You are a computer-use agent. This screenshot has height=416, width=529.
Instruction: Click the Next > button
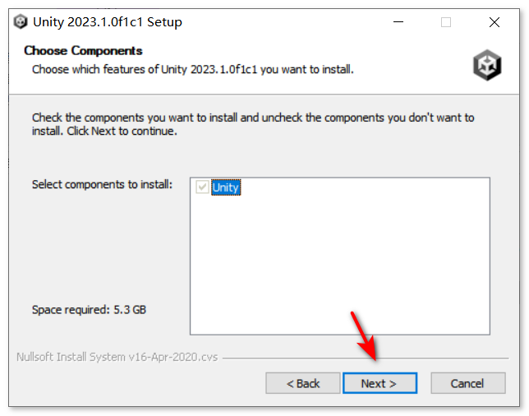[379, 383]
